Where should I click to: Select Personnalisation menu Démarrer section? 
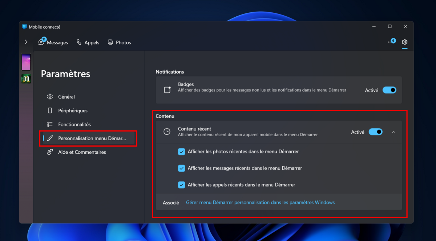tap(88, 138)
